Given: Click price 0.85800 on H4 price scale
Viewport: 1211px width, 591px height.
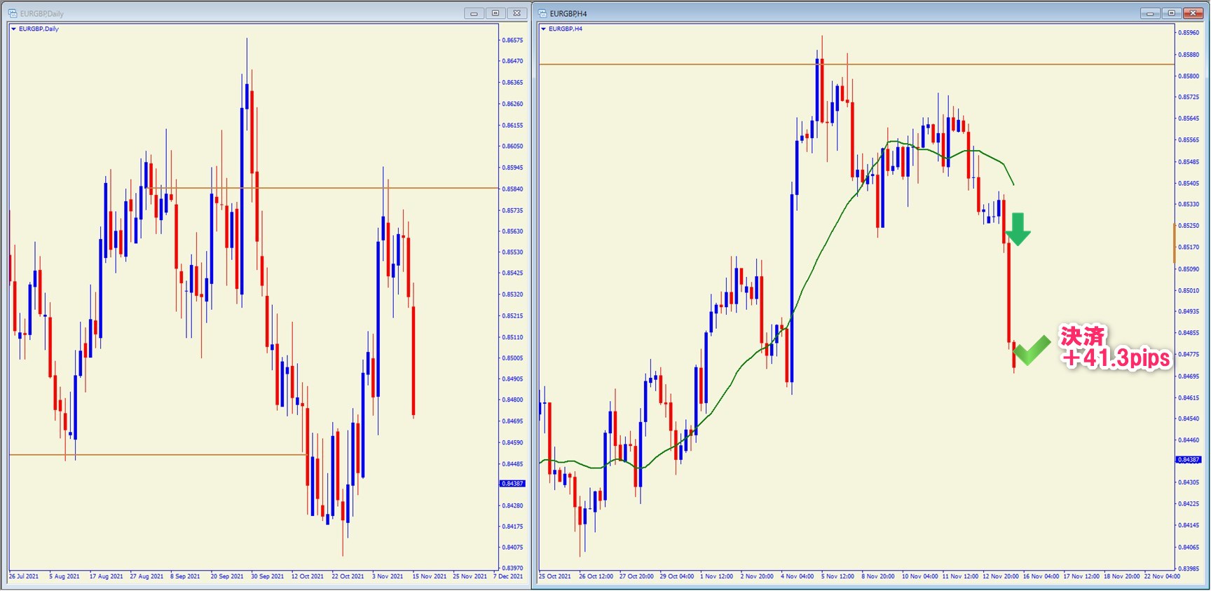Looking at the screenshot, I should 1189,76.
